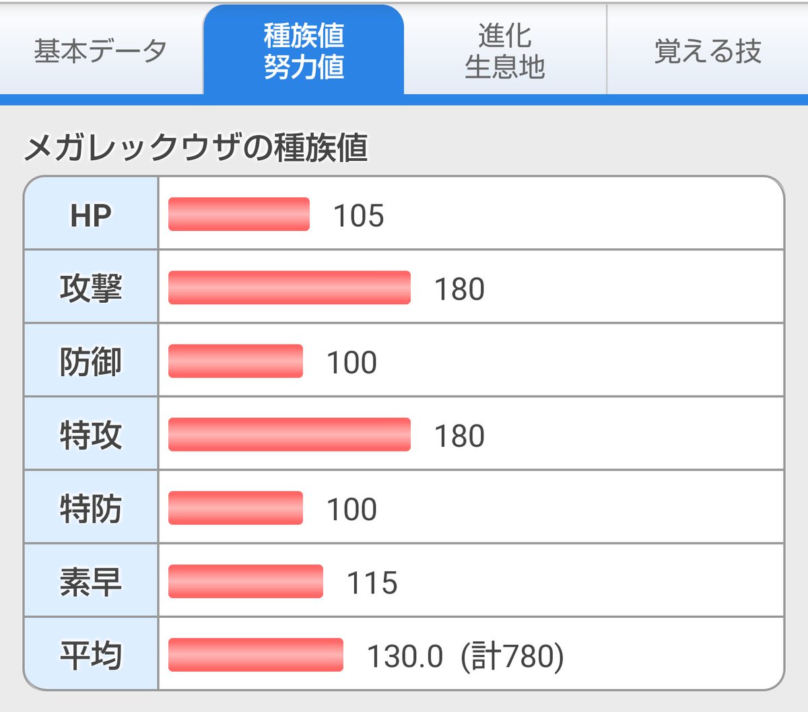Click the 素早 red stat bar
Screen dimensions: 808x712
point(246,581)
